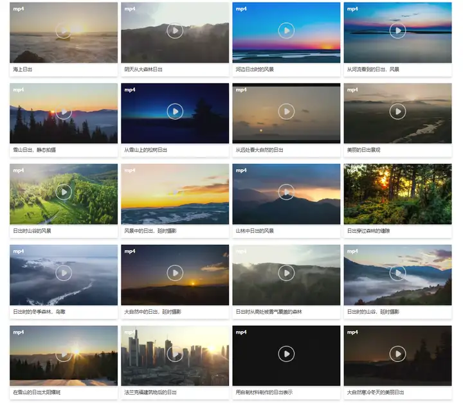Start the 从河流看到的日出 video
This screenshot has width=463, height=405.
click(x=397, y=30)
